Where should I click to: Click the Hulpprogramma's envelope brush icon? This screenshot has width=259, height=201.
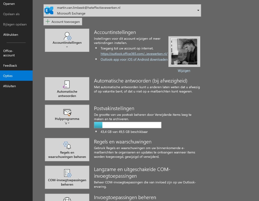pyautogui.click(x=67, y=112)
